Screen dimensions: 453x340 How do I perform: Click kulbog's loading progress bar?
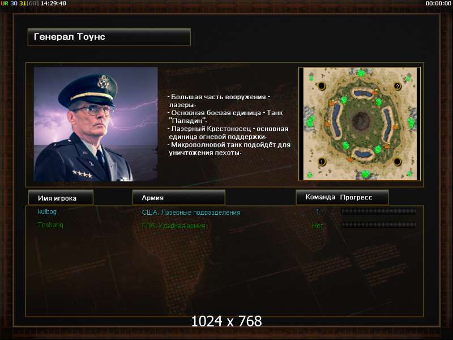pos(379,211)
